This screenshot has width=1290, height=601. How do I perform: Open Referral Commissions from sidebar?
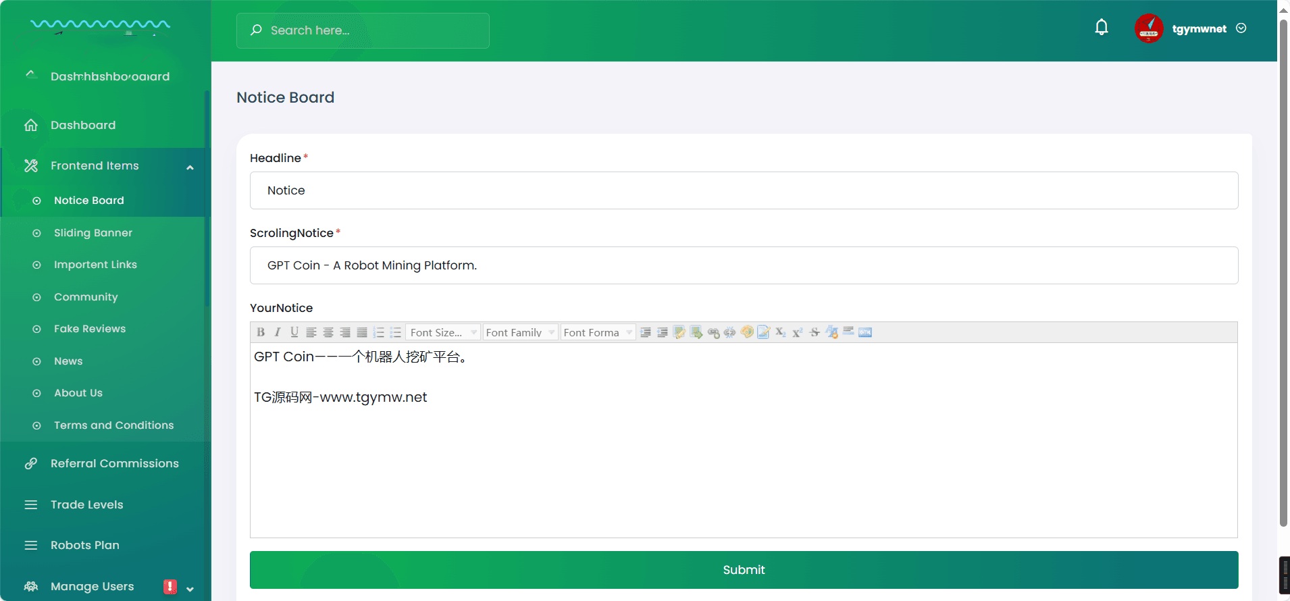(114, 463)
